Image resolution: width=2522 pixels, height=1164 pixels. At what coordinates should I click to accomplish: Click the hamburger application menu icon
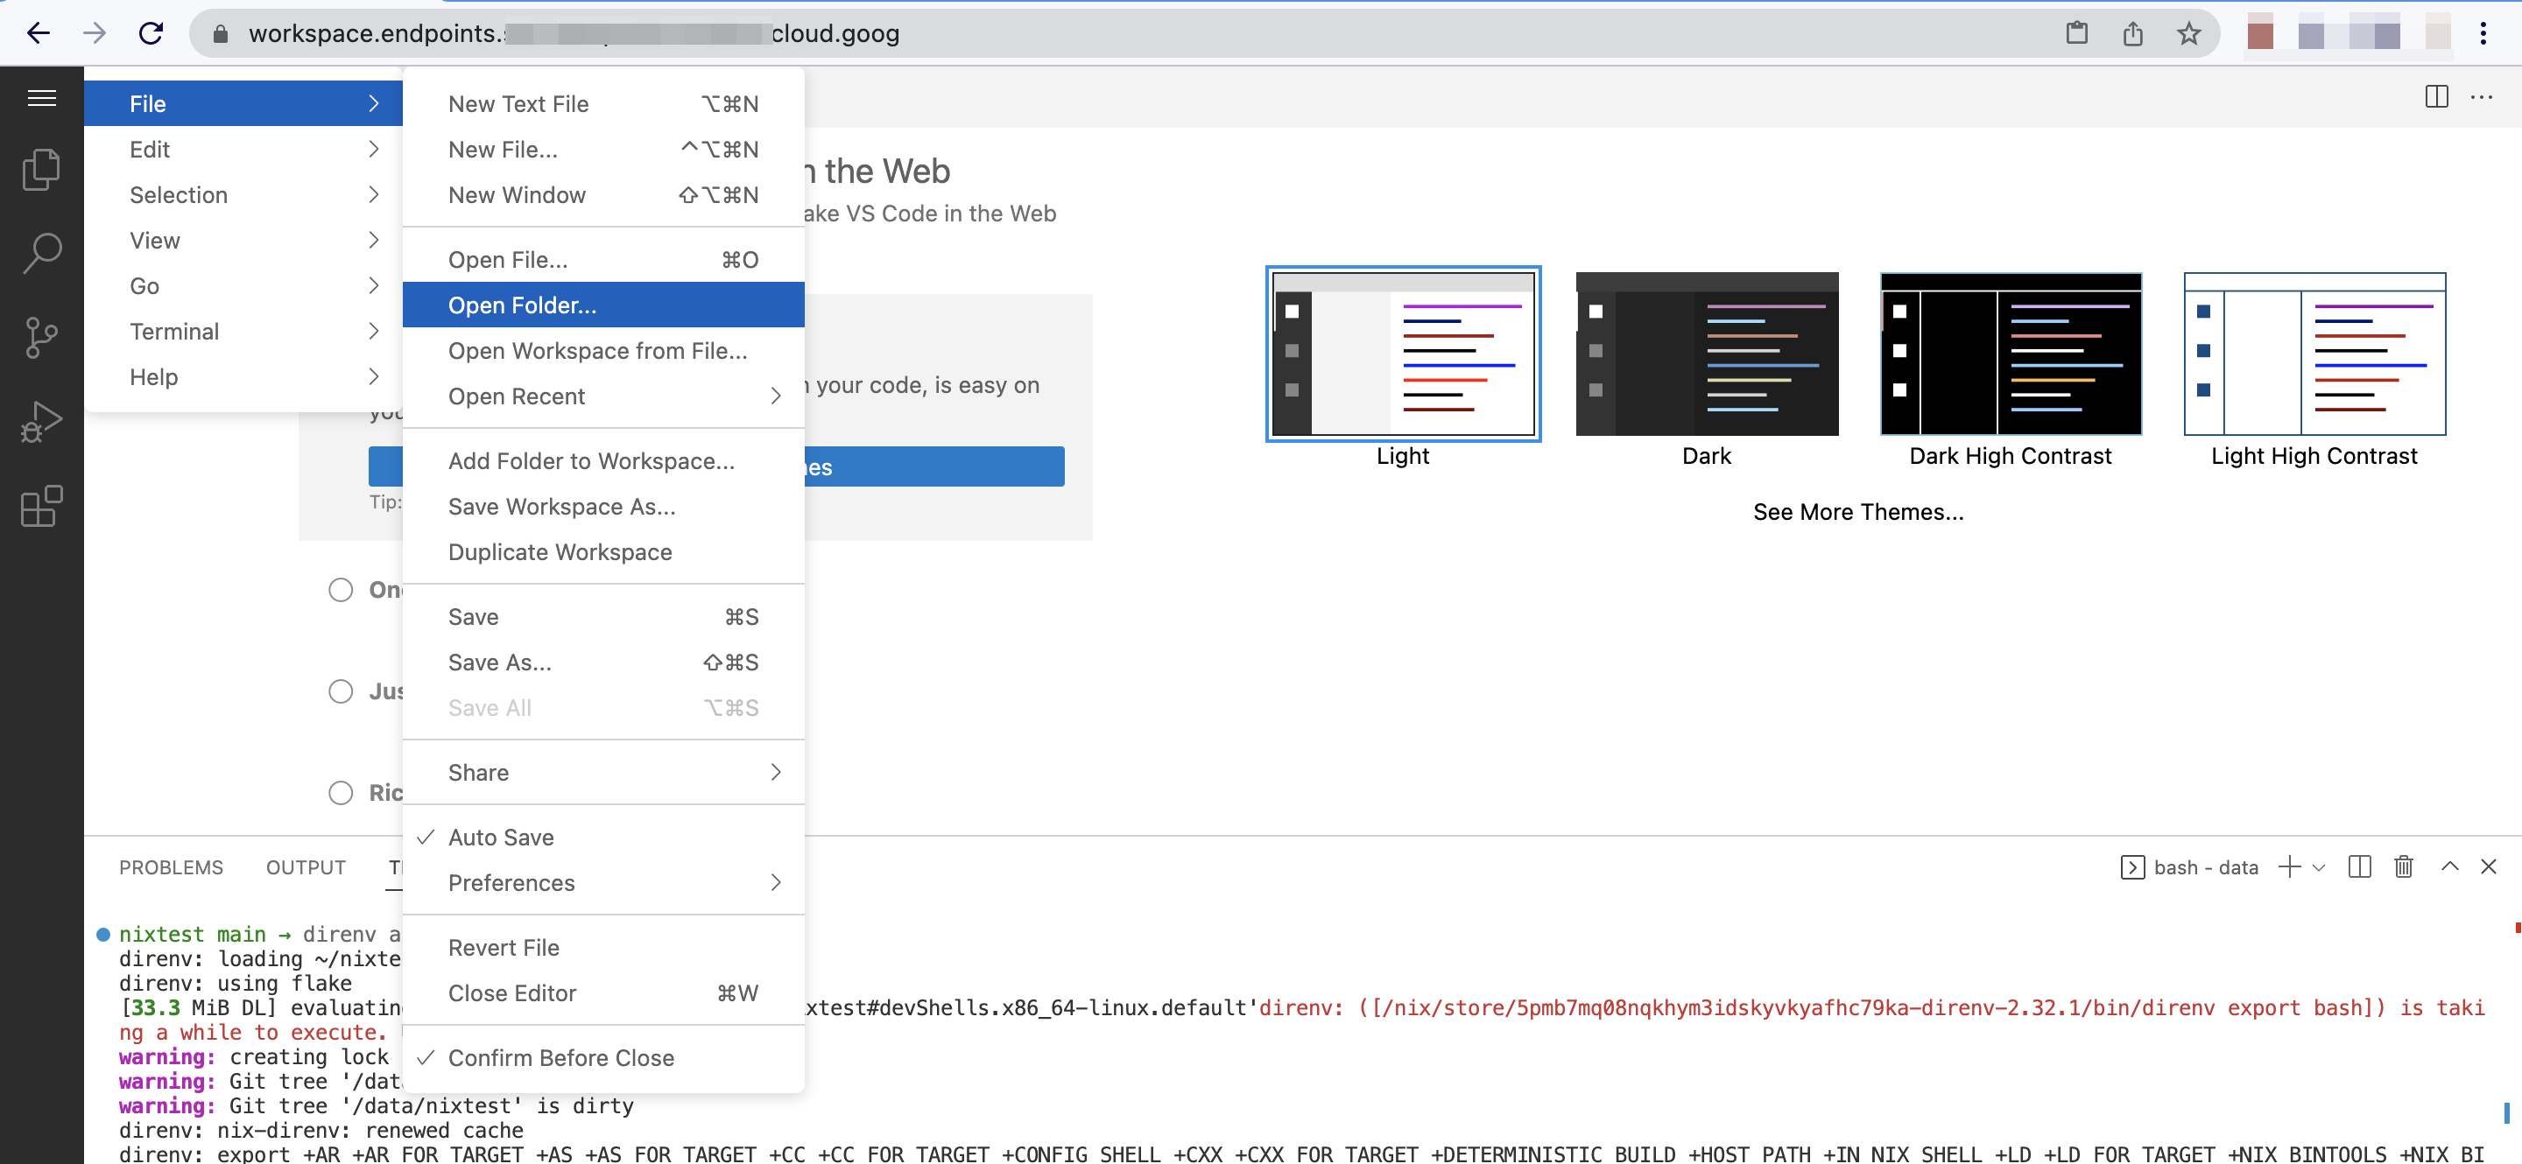point(41,98)
